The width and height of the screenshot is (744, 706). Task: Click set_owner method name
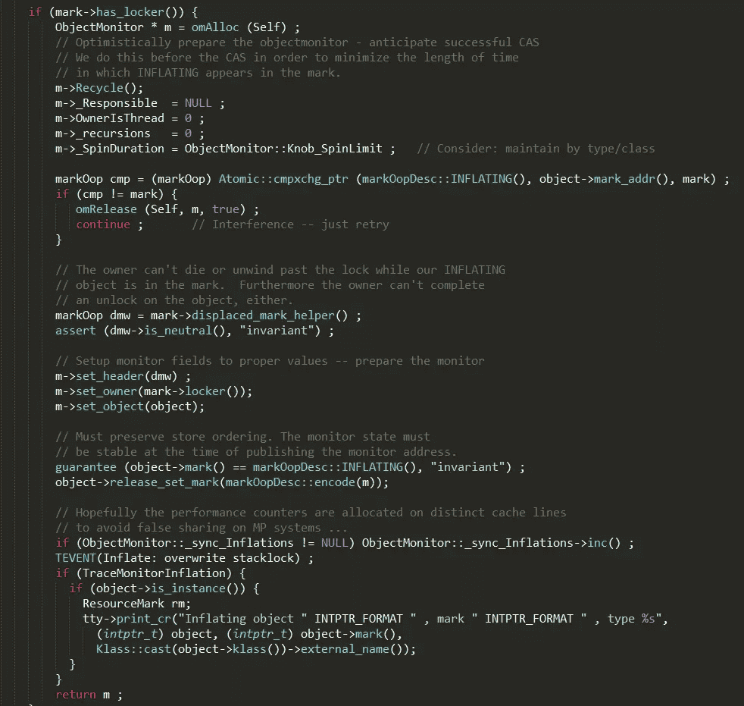click(106, 392)
